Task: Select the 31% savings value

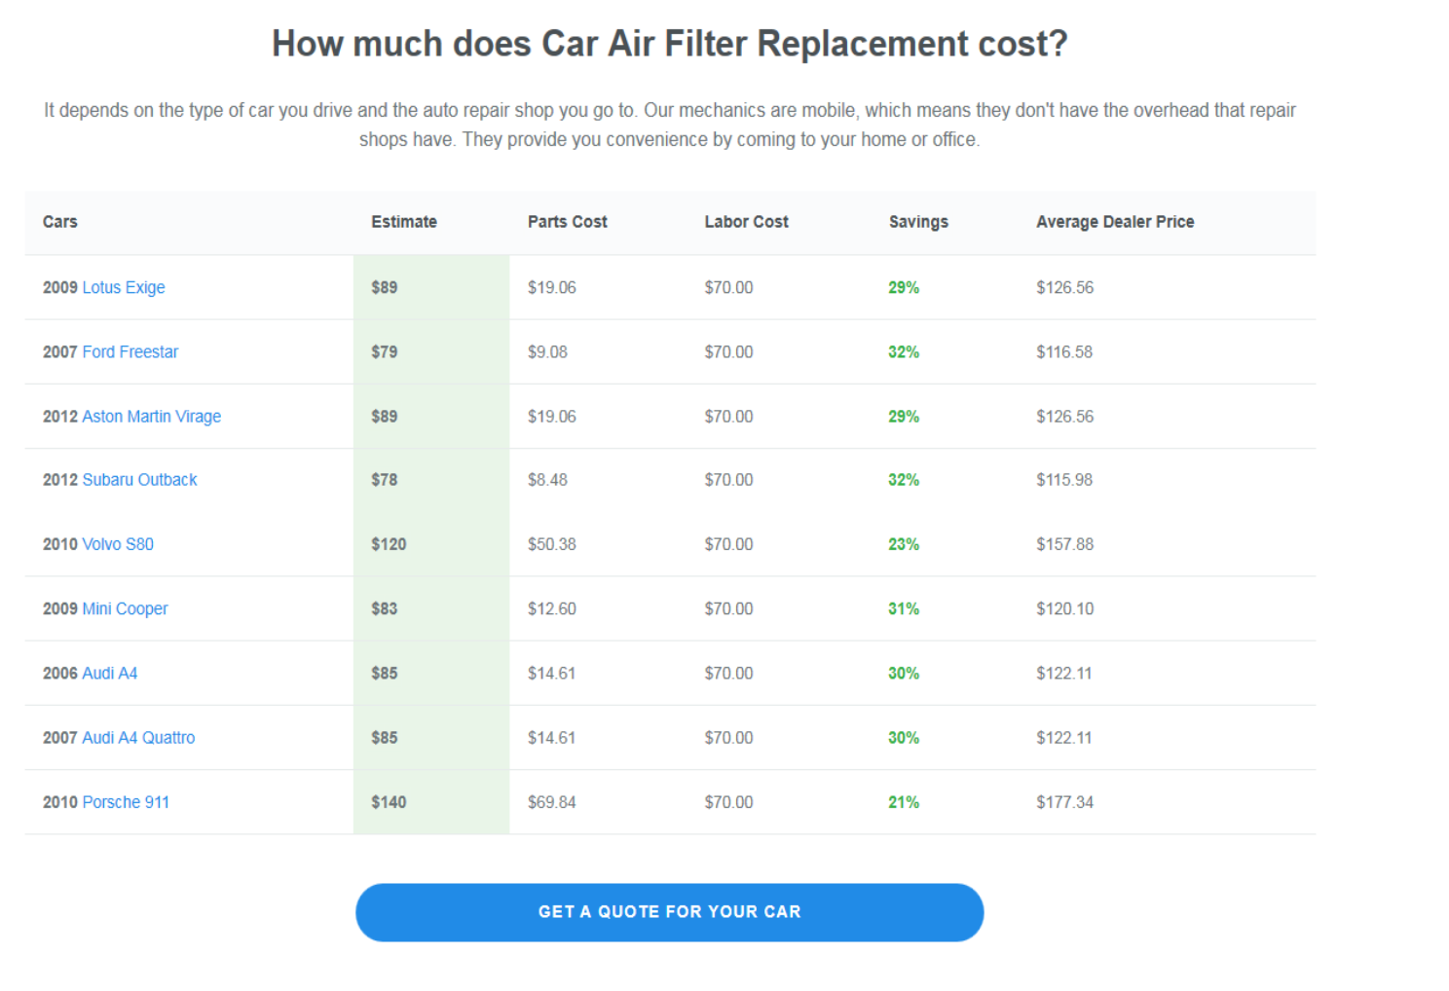Action: point(904,608)
